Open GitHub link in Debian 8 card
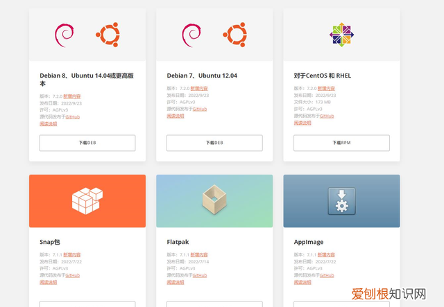The height and width of the screenshot is (307, 444). click(x=72, y=117)
